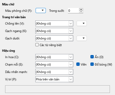Click the In hoa (C) label
Image resolution: width=115 pixels, height=95 pixels.
pos(12,57)
